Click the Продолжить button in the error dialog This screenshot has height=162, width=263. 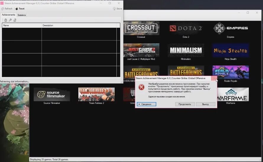point(185,104)
